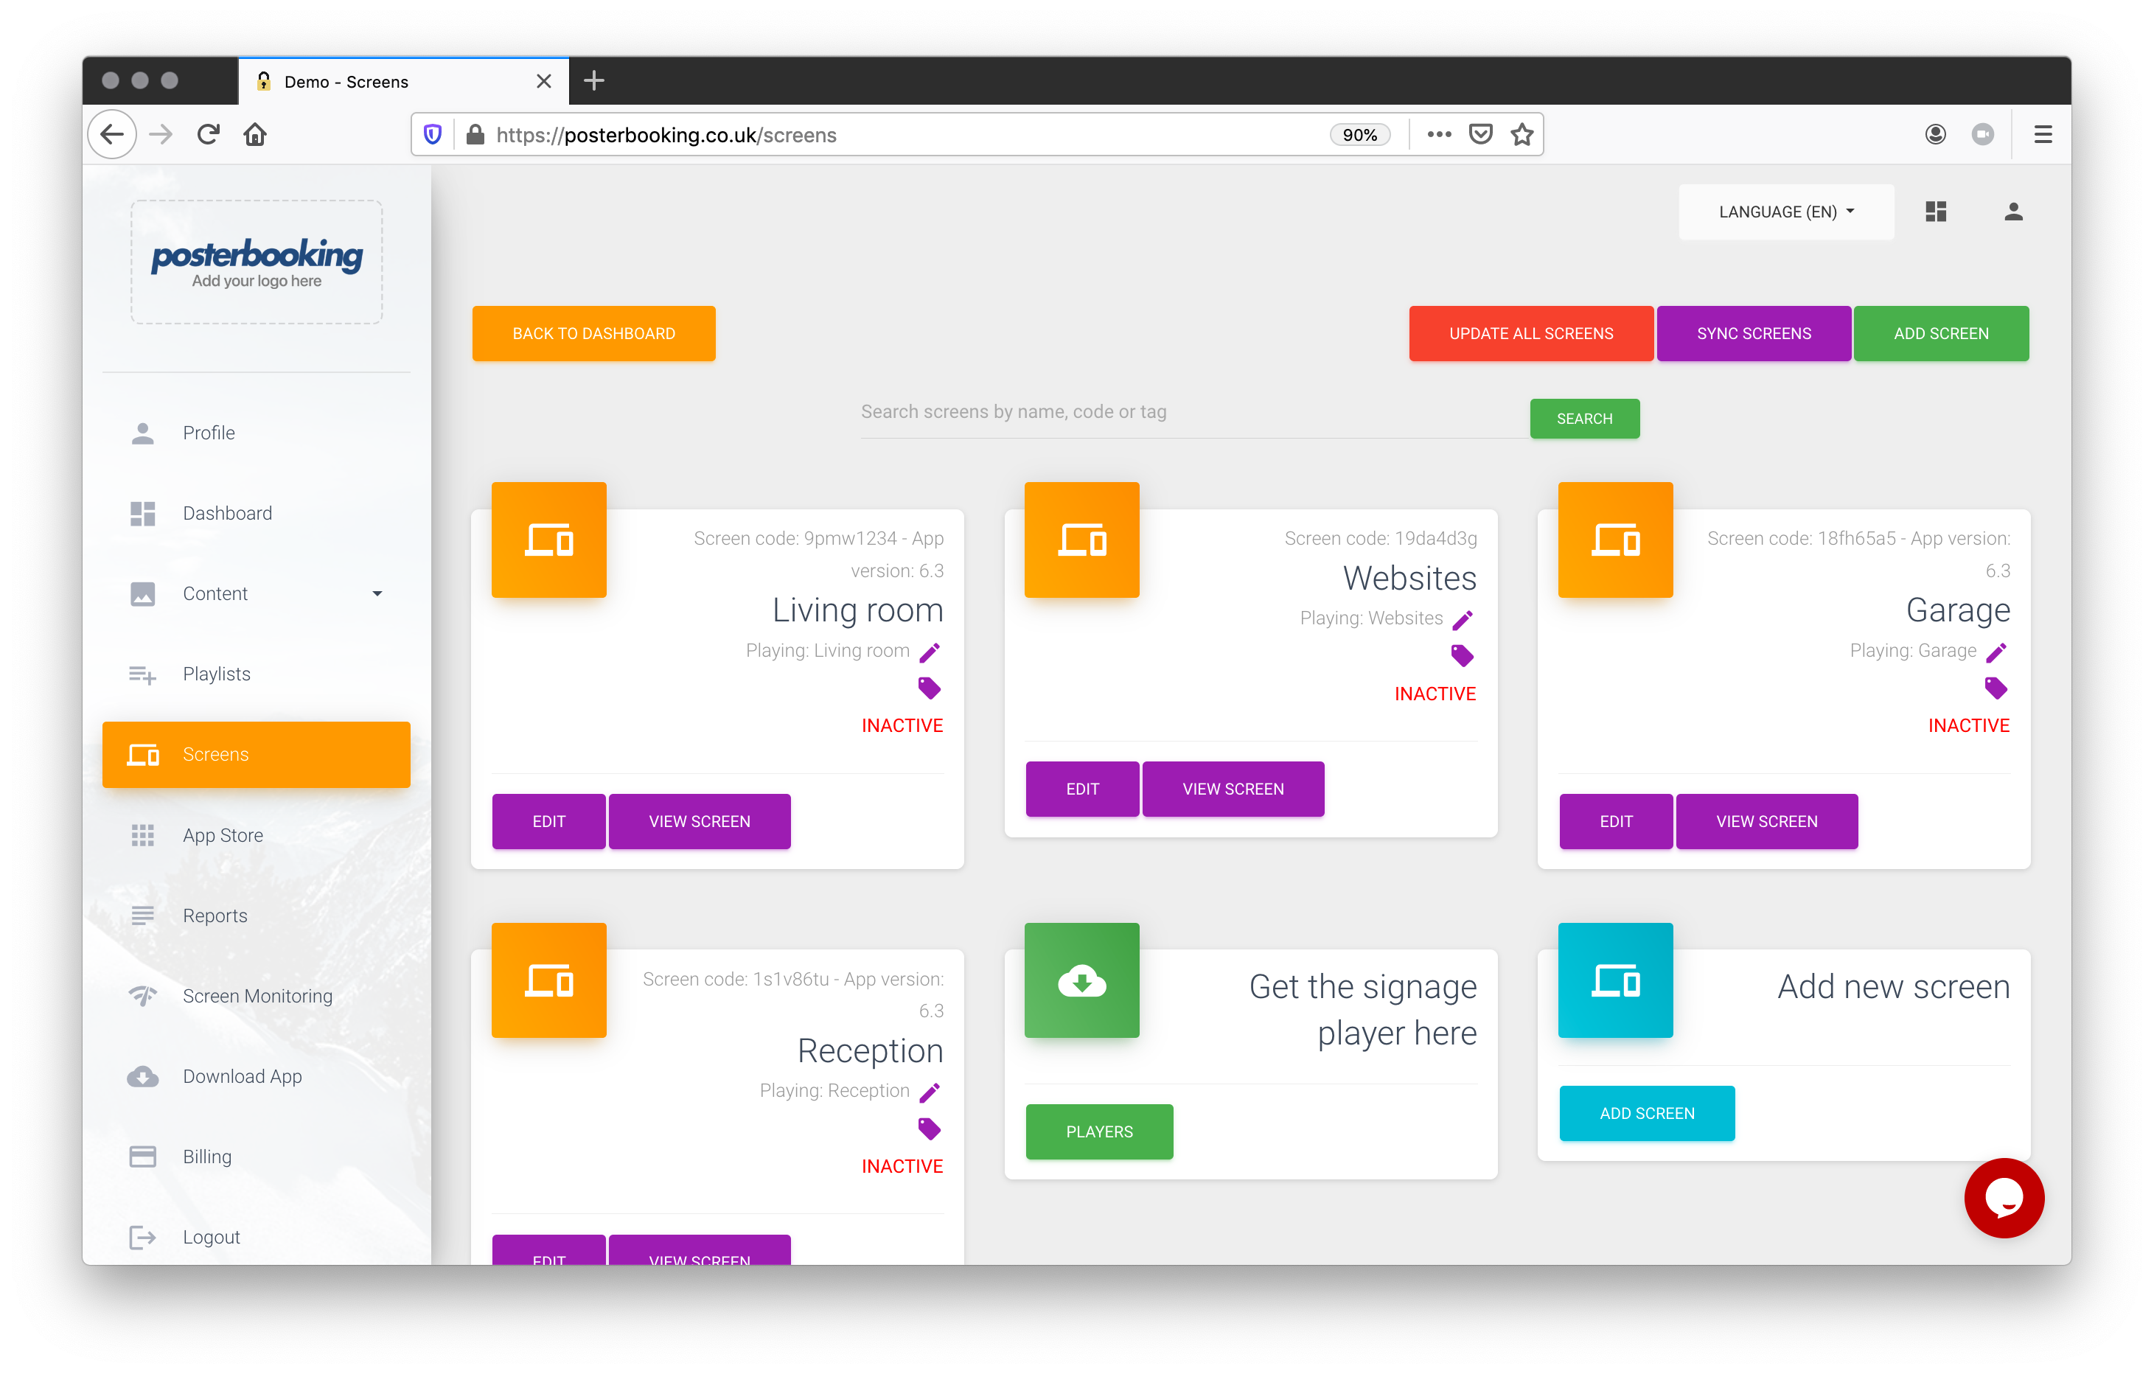Open Playlists in the sidebar
Viewport: 2154px width, 1374px height.
[x=257, y=674]
